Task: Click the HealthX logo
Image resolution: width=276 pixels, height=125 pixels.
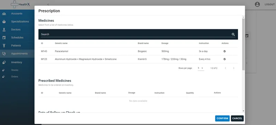Action: coord(20,4)
